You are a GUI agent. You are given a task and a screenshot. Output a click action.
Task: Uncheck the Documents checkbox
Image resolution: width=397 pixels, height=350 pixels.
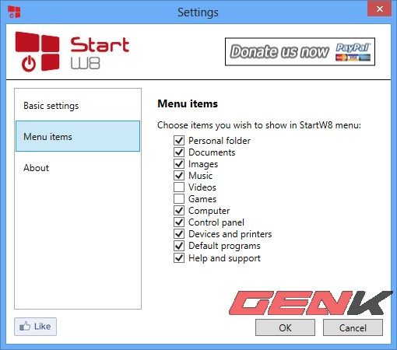tap(179, 152)
